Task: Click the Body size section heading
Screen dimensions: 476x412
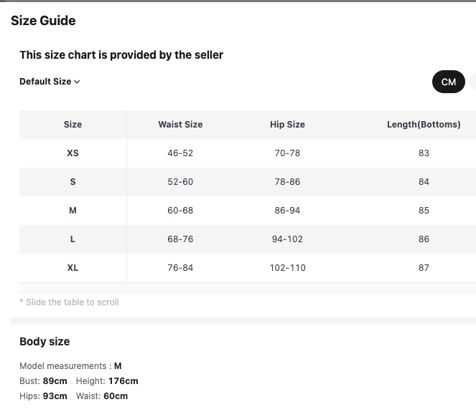Action: click(x=45, y=341)
